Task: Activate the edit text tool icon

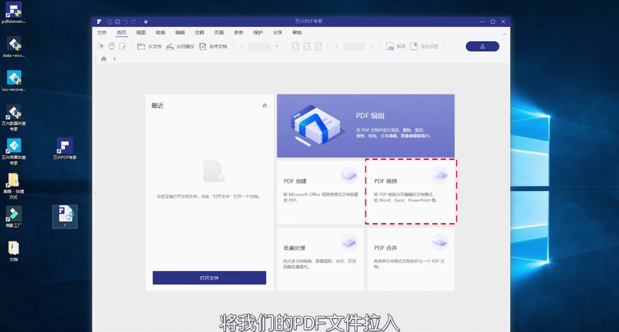Action: (122, 46)
